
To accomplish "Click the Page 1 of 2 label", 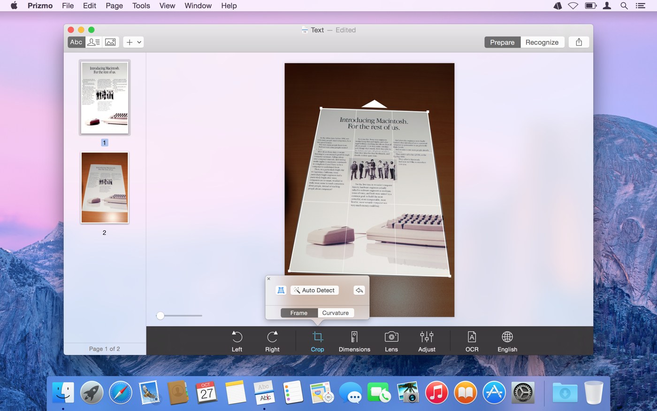I will (x=104, y=349).
